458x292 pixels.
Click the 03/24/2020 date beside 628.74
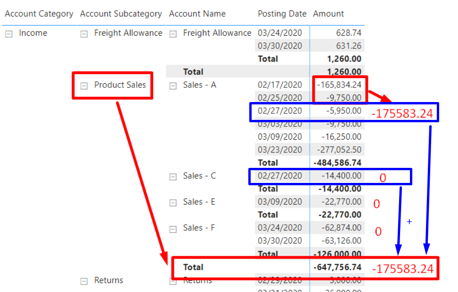(280, 33)
